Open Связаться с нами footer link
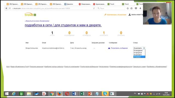The width and height of the screenshot is (175, 98). tap(139, 67)
